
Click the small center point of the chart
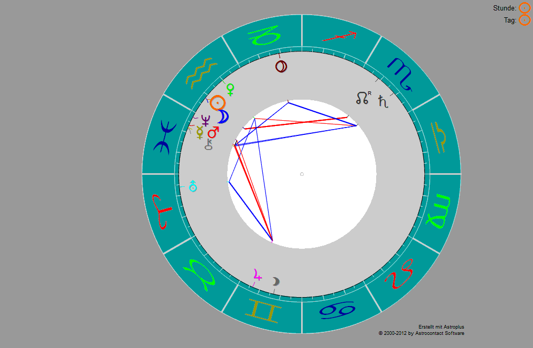[x=302, y=174]
